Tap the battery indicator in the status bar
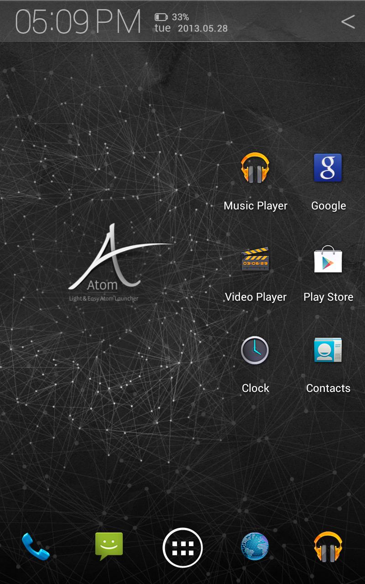 click(x=161, y=16)
